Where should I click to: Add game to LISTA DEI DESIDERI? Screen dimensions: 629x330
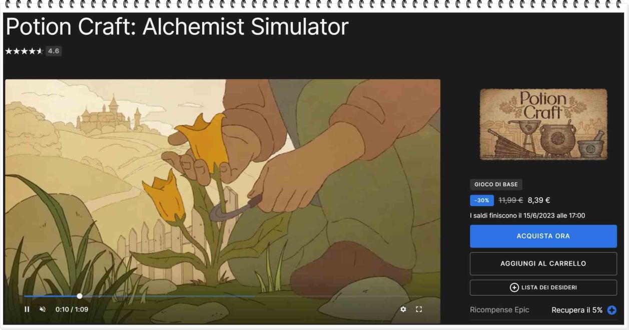coord(543,288)
